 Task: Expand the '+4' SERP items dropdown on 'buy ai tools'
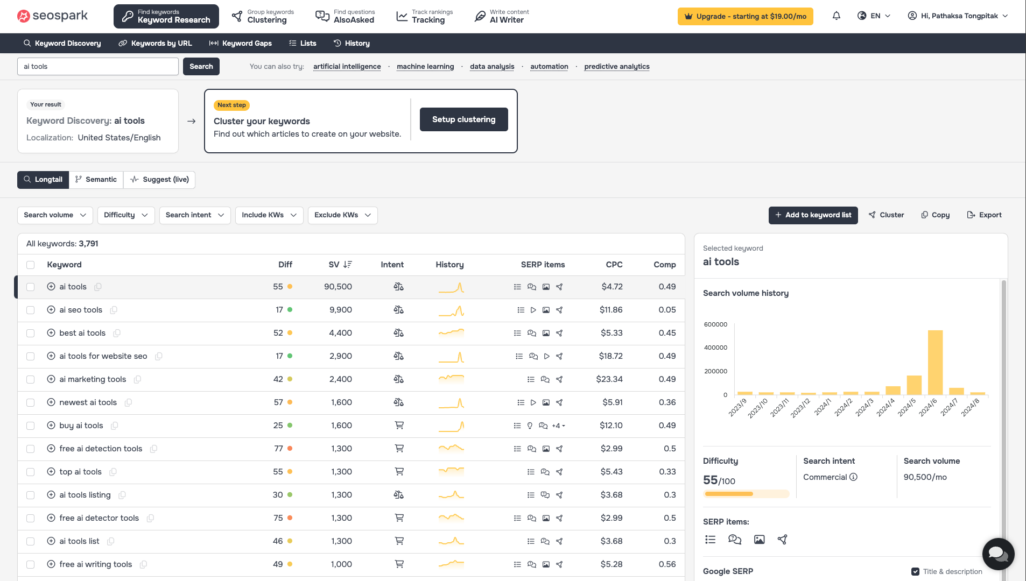pyautogui.click(x=558, y=426)
